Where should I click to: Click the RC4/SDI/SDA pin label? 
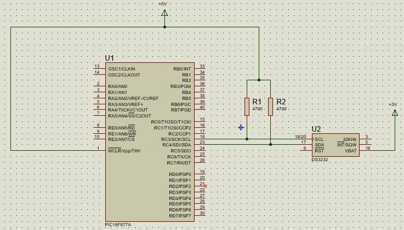click(176, 145)
